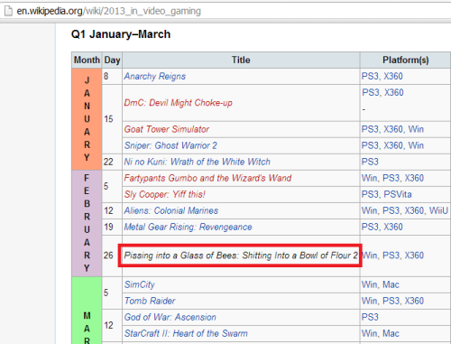This screenshot has width=451, height=344.
Task: Click the Month column header
Action: pos(87,60)
